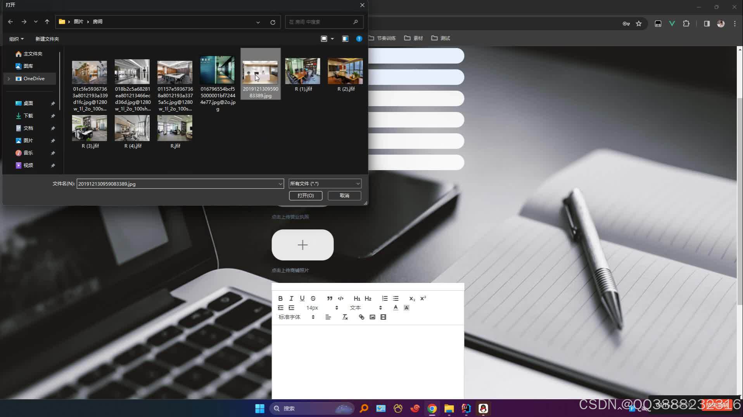Clear formatting in the editor
This screenshot has width=743, height=417.
(x=345, y=317)
